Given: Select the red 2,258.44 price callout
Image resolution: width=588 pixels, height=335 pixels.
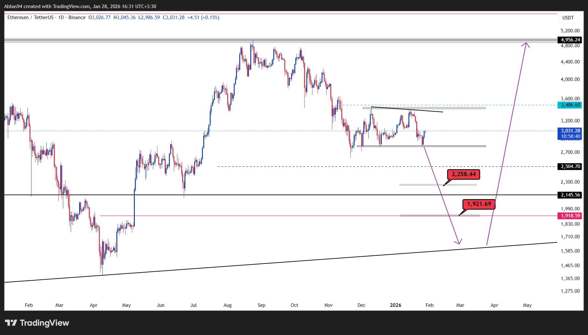Looking at the screenshot, I should [x=464, y=174].
